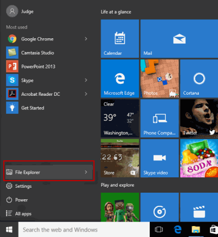
Task: Launch the Candy Crush Soda tile
Action: point(199,158)
